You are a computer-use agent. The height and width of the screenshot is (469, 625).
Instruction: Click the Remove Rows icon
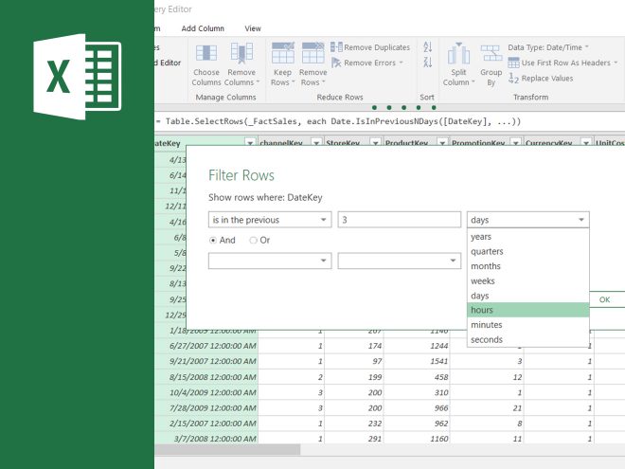tap(312, 54)
